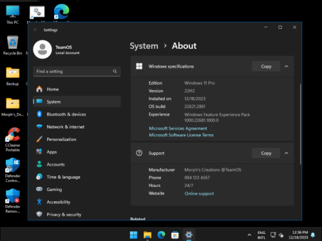322x241 pixels.
Task: Click the Settings gear on taskbar
Action: [x=189, y=235]
